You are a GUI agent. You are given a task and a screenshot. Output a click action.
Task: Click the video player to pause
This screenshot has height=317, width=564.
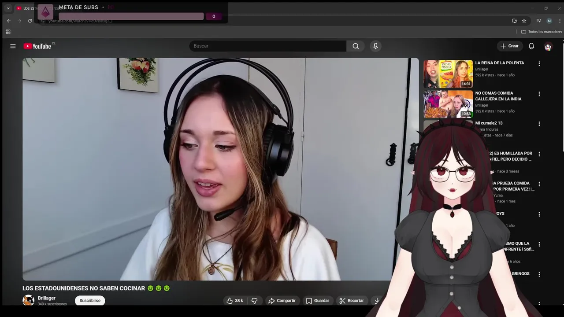220,169
